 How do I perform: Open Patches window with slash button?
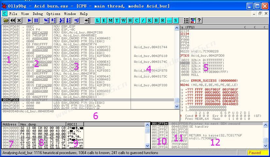click(143, 21)
